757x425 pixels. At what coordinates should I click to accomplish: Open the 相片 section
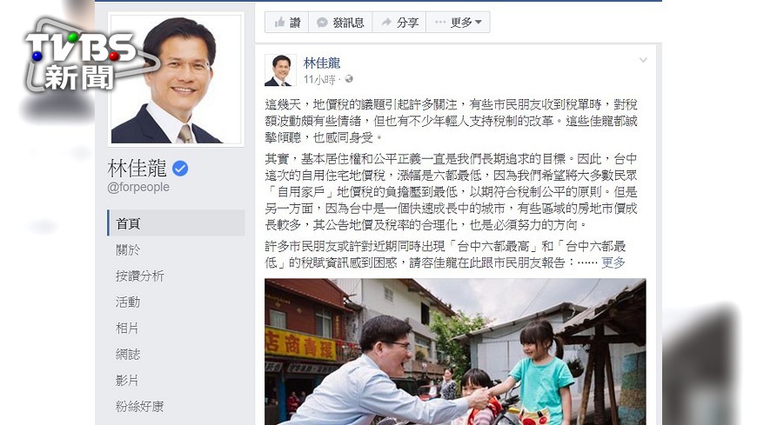point(127,328)
